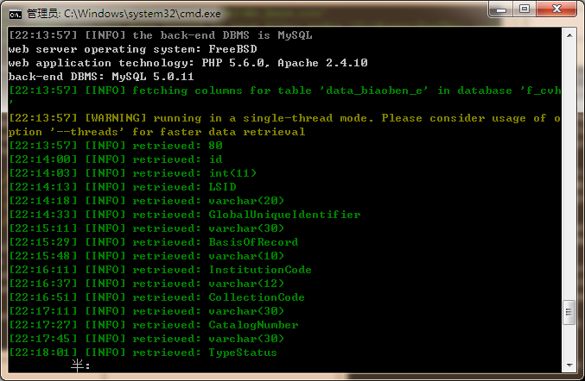This screenshot has height=381, width=585.
Task: Click the 'CatalogNumber' output line
Action: pos(153,325)
